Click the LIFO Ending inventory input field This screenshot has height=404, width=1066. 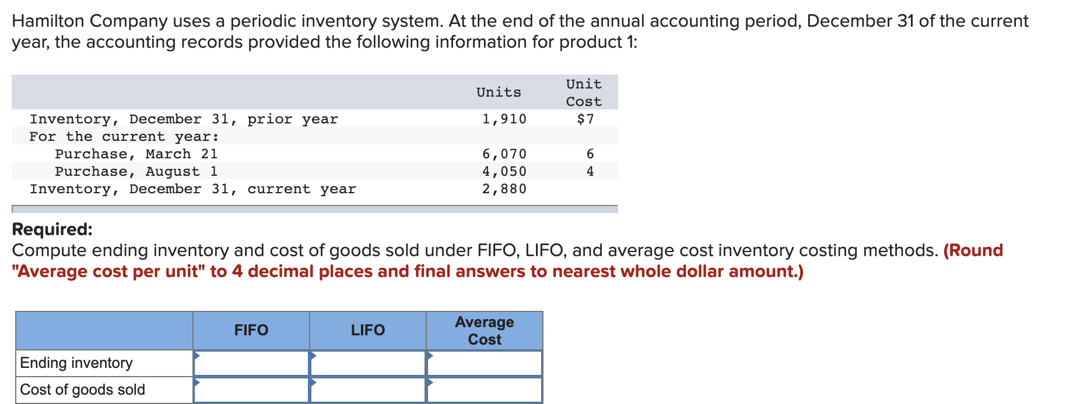pos(367,362)
